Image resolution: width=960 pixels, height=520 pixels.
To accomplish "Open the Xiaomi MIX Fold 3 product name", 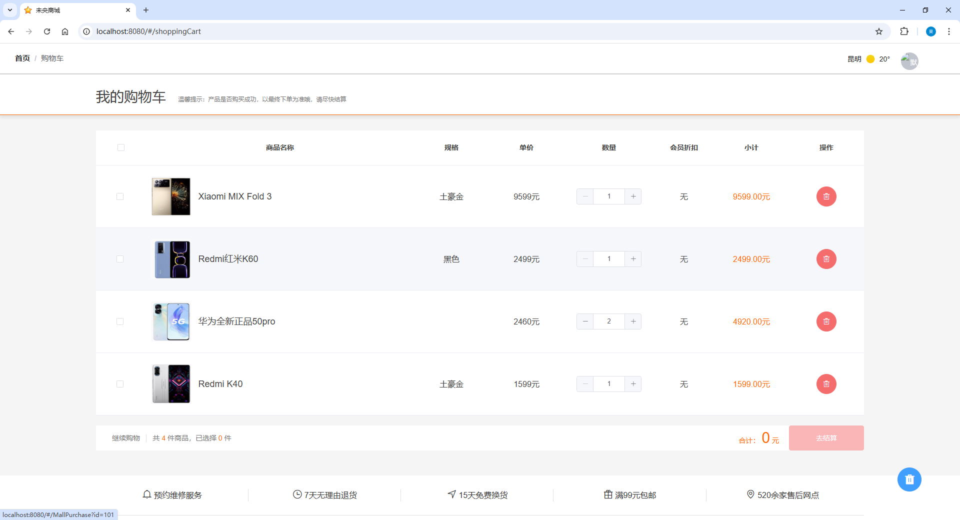I will click(x=235, y=196).
